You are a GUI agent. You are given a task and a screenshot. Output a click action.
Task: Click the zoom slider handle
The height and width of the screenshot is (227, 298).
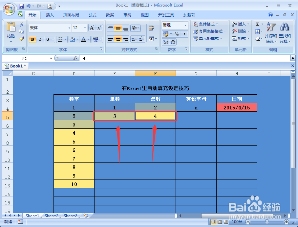[x=267, y=221]
